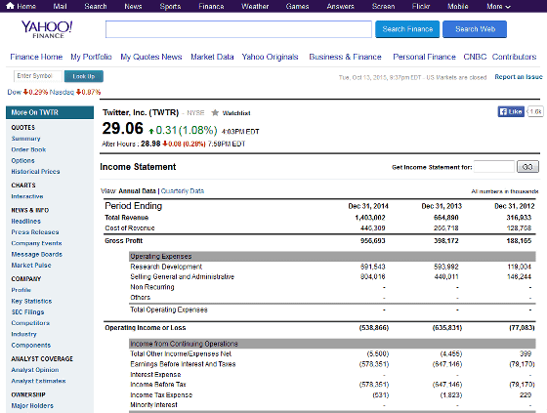Click the Look Up button
The image size is (547, 413).
click(84, 76)
